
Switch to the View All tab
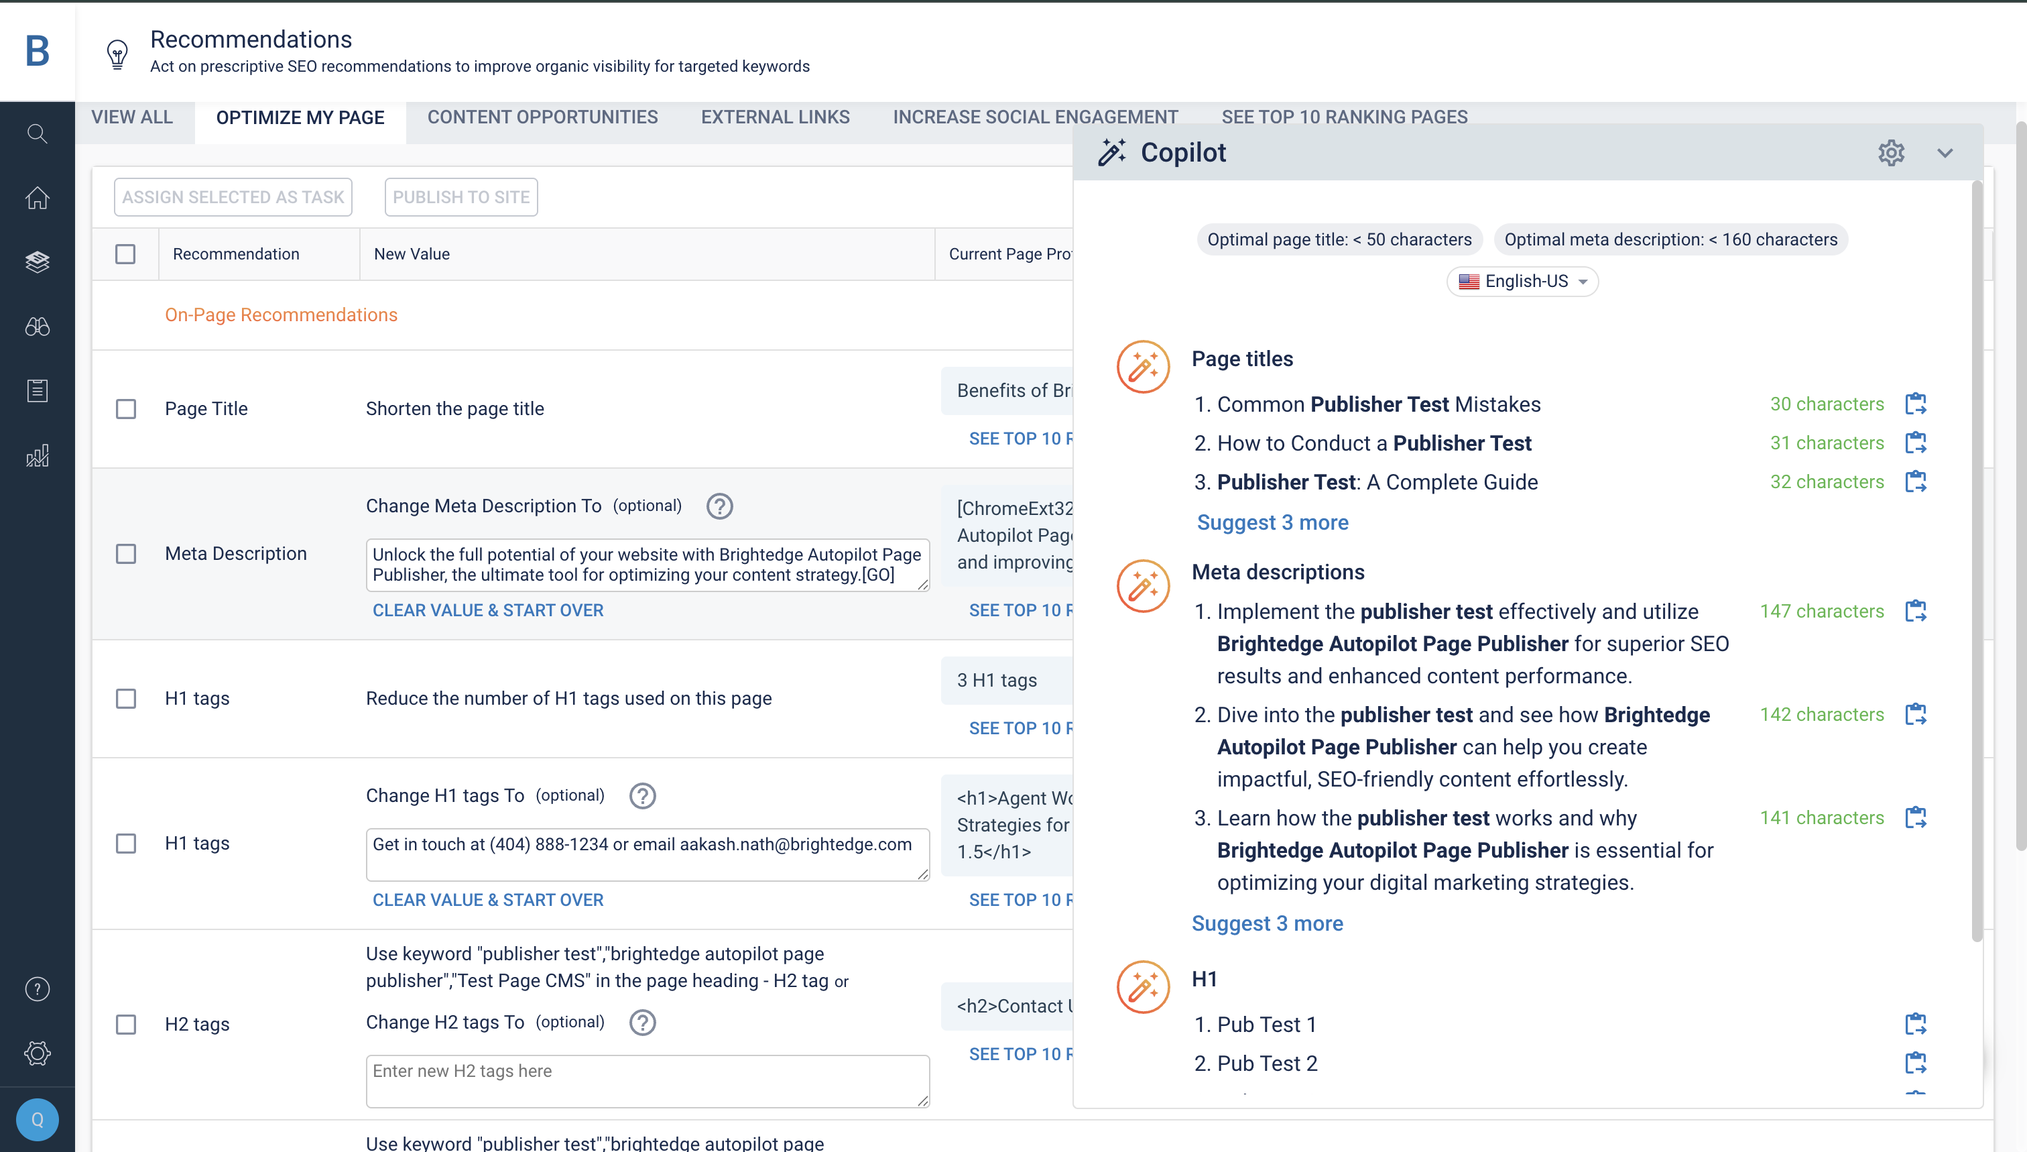[131, 117]
